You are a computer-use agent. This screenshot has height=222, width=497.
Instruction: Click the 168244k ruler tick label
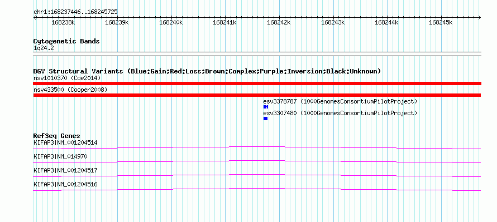[386, 23]
